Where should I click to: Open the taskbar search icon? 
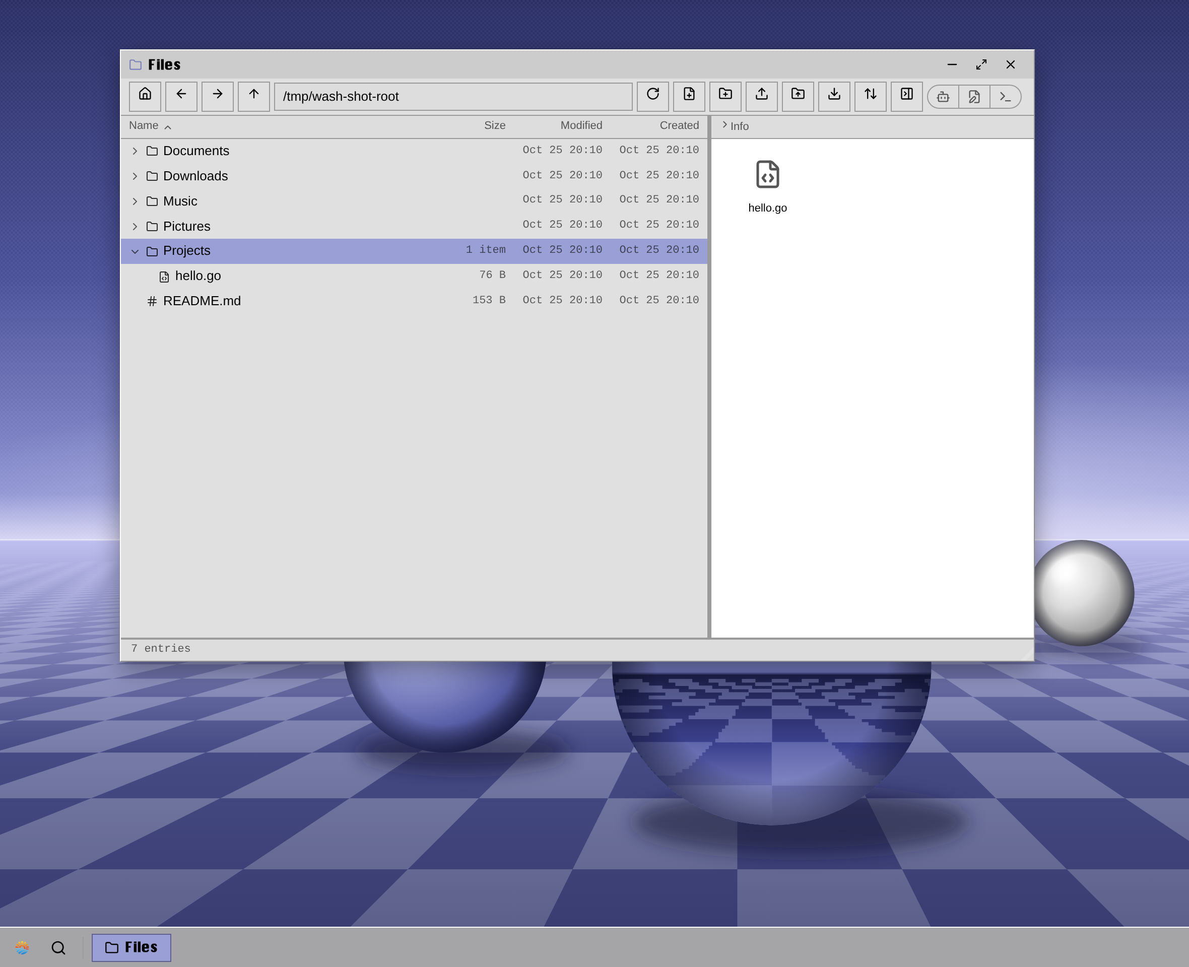coord(58,947)
